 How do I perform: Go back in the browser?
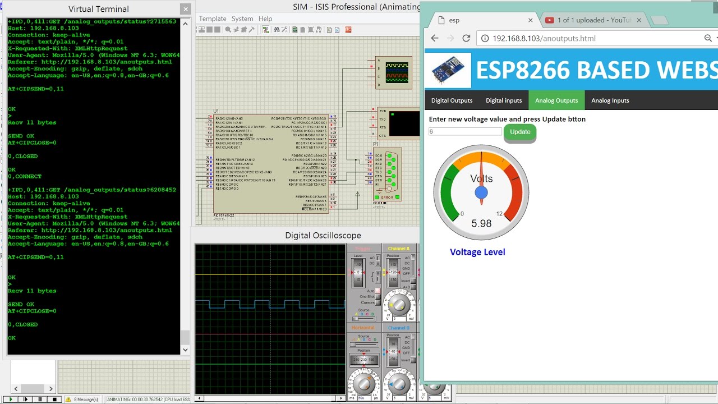tap(434, 38)
